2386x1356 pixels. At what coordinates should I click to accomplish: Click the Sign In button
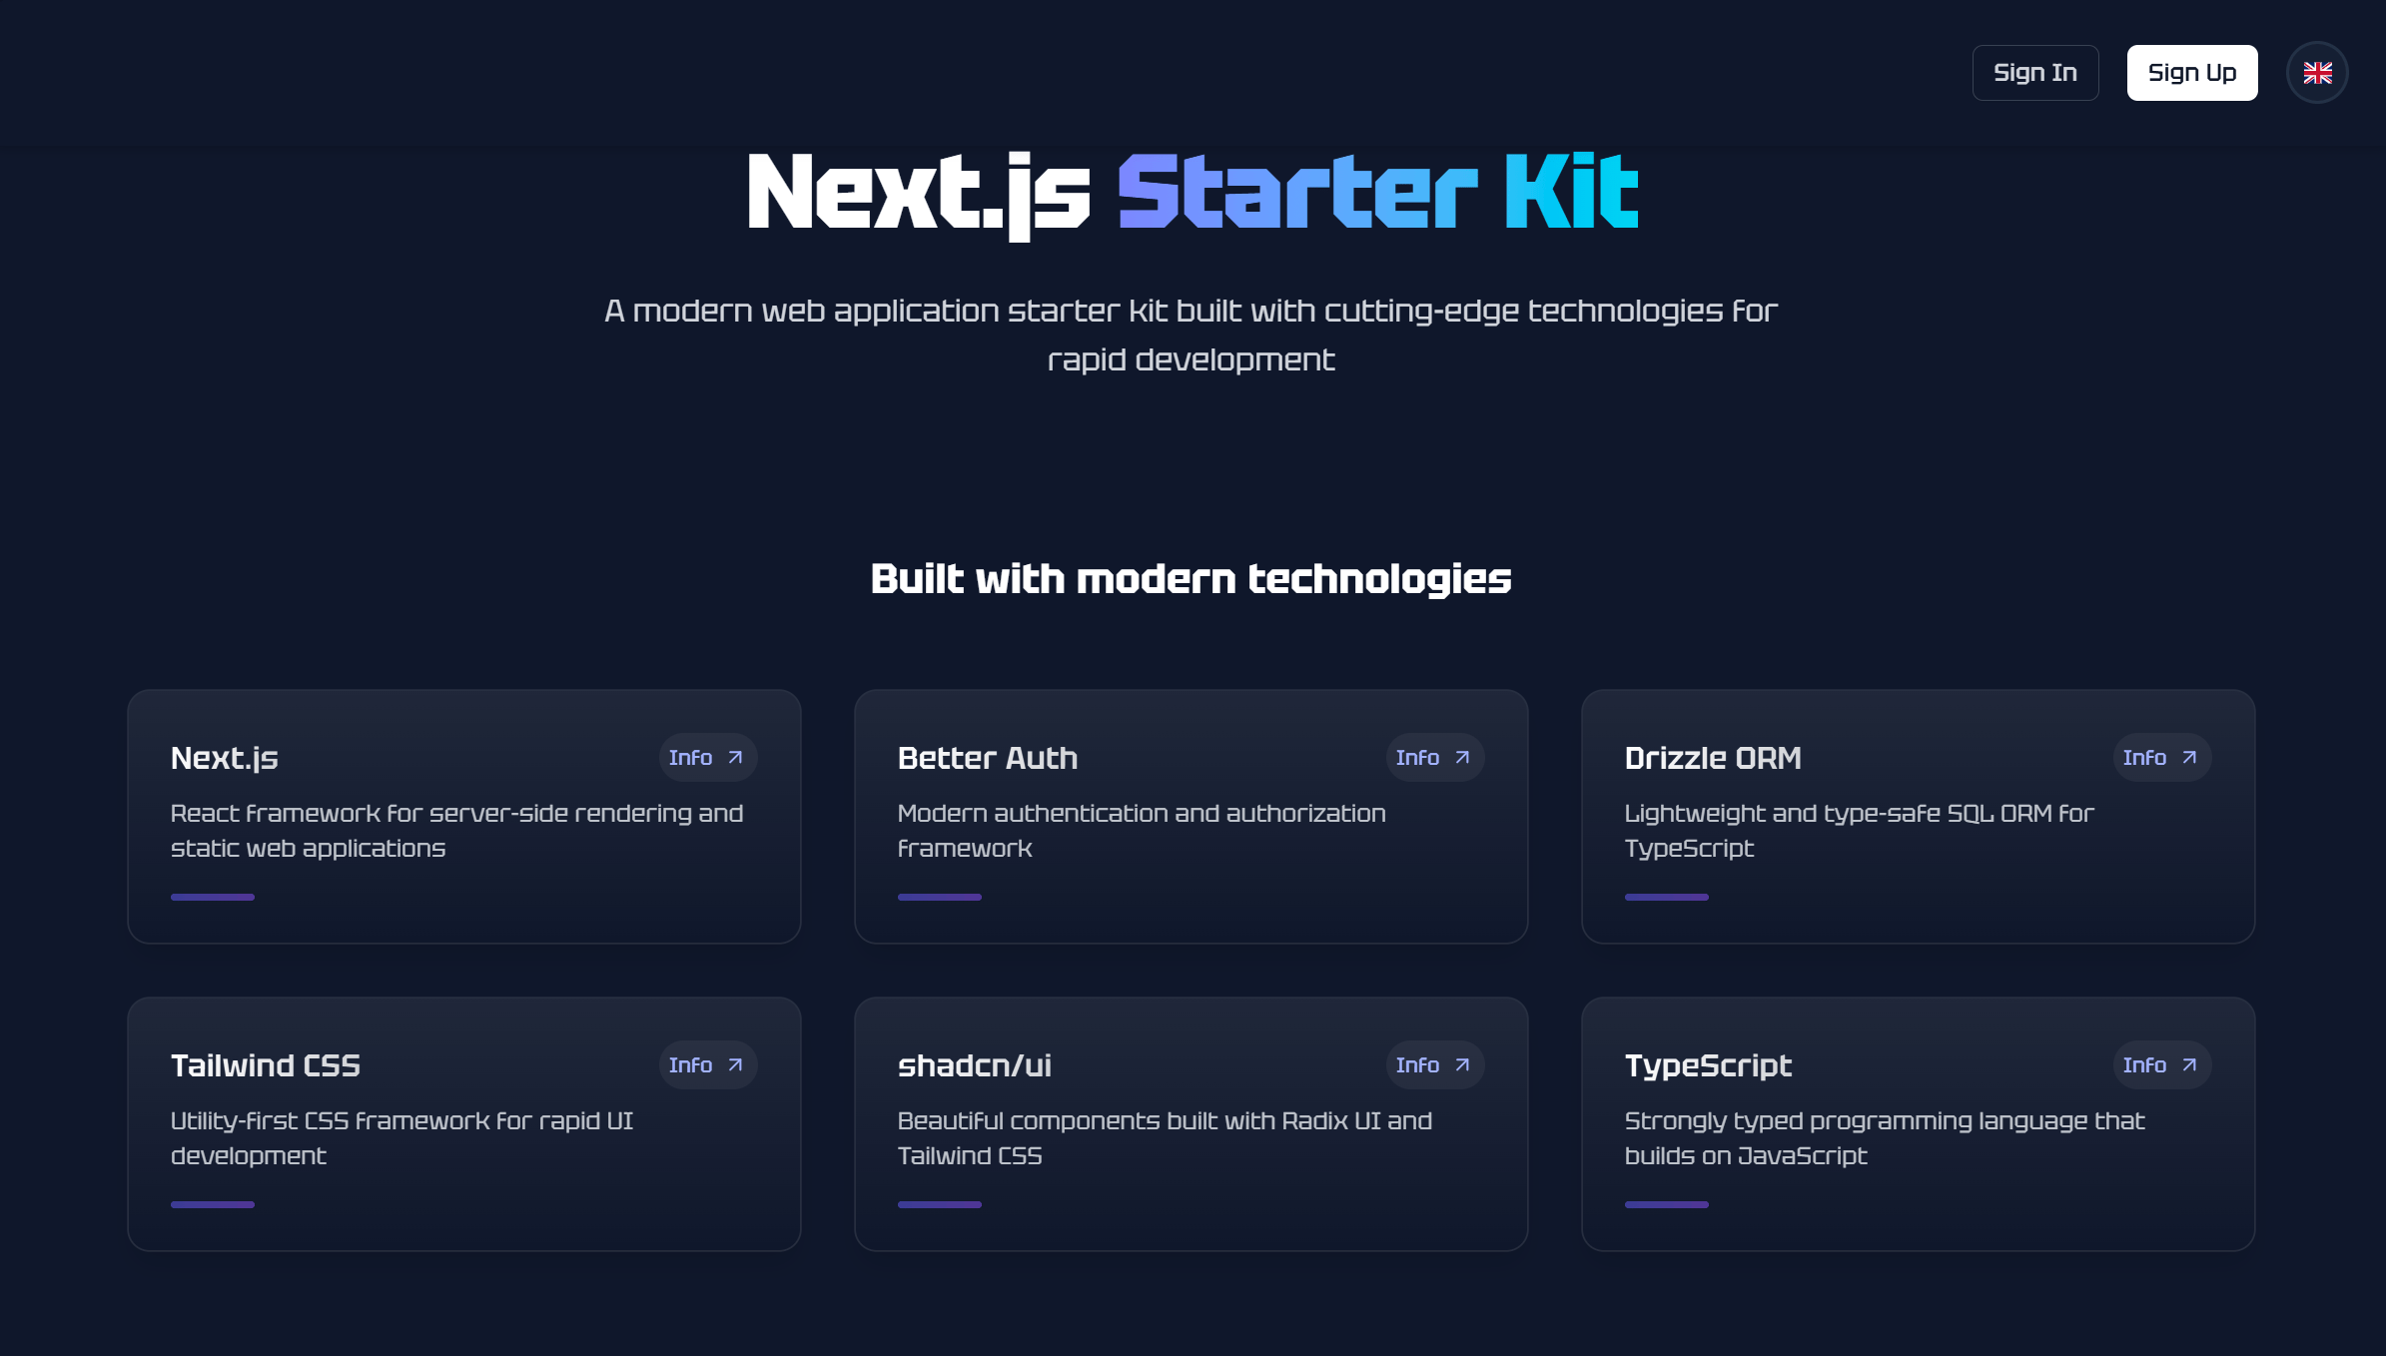2035,73
